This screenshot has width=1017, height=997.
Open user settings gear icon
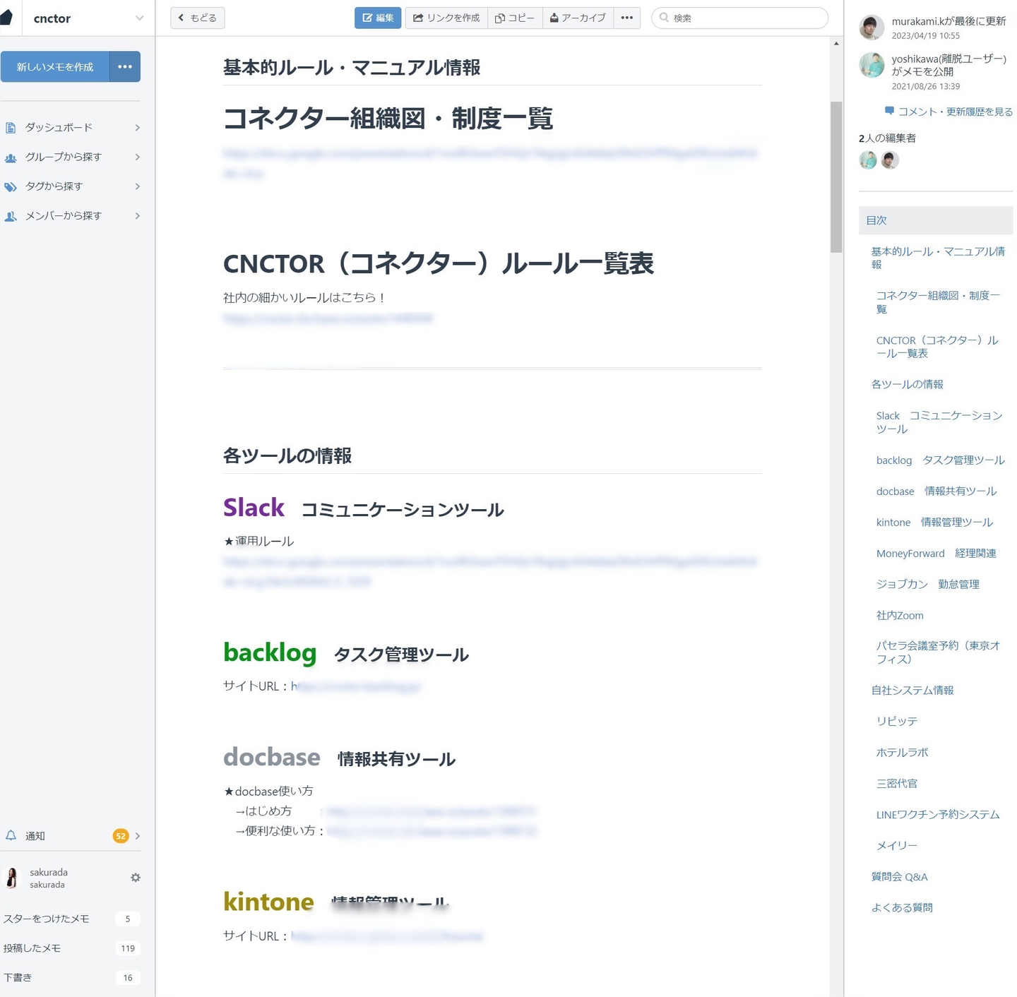point(136,878)
